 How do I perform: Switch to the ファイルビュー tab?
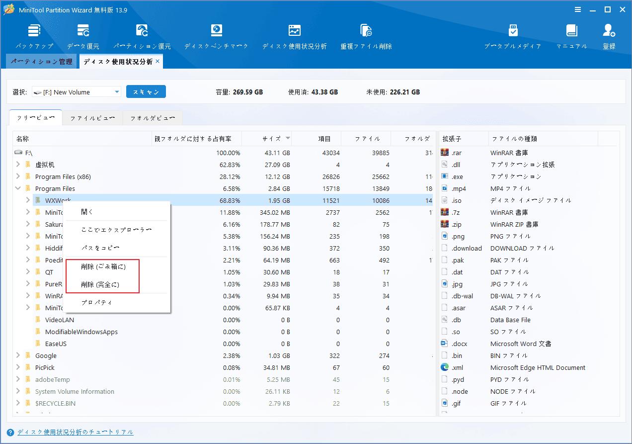(92, 118)
